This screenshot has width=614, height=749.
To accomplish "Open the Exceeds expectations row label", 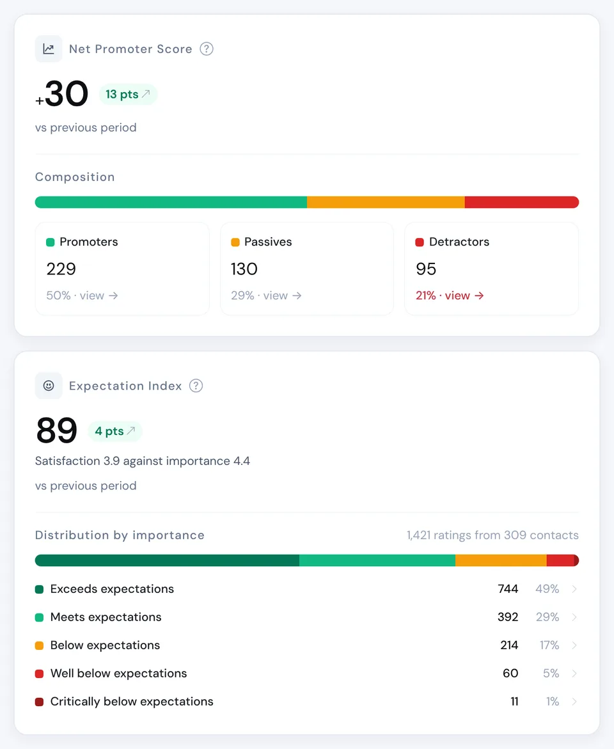I will 113,589.
